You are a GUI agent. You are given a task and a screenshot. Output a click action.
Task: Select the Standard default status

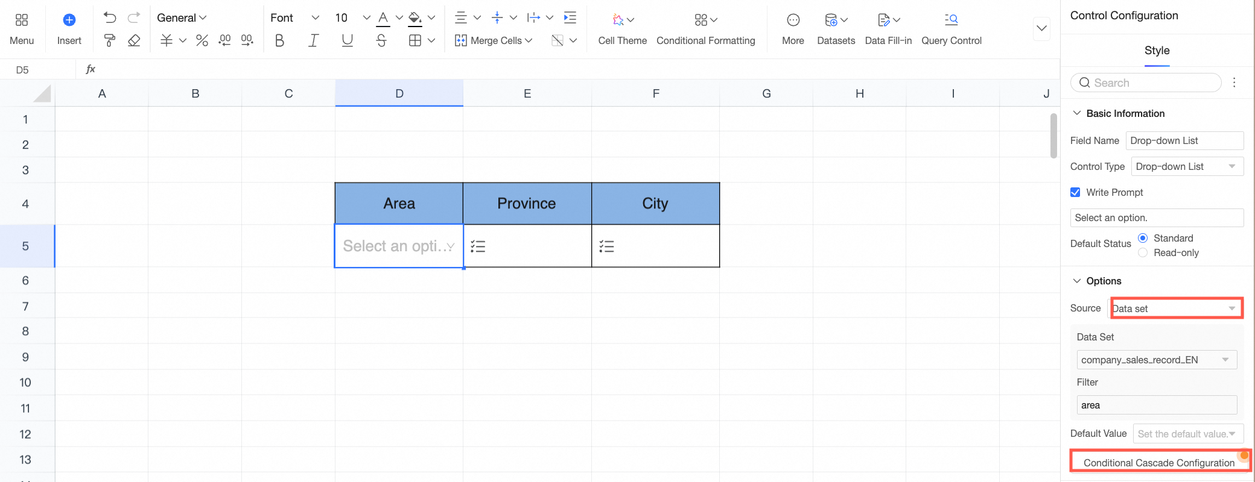pos(1143,238)
